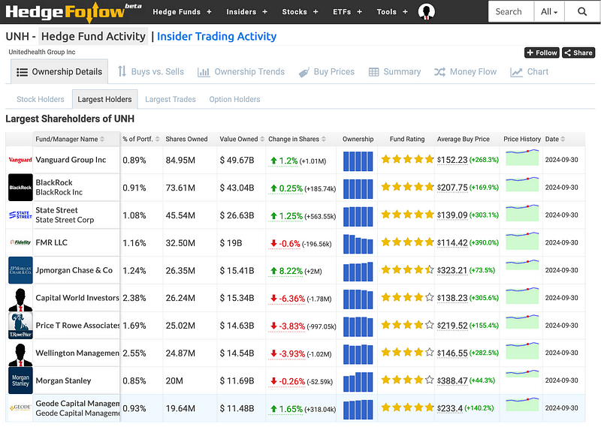
Task: Sort table by Change in Shares
Action: (x=298, y=139)
